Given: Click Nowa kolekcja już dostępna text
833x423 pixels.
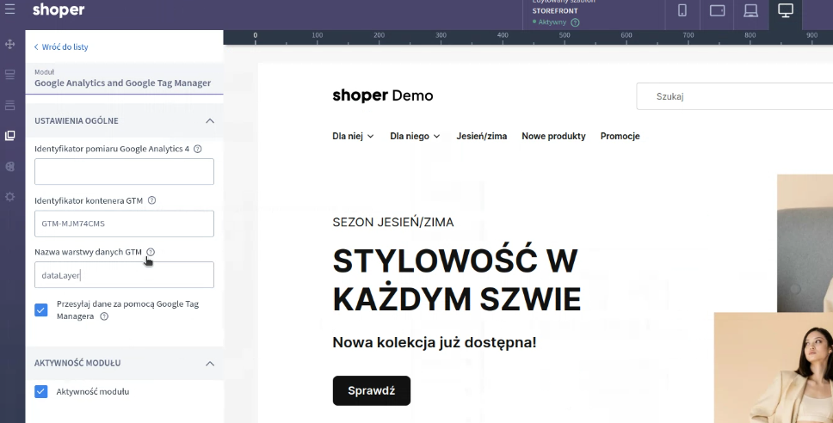Looking at the screenshot, I should coord(435,342).
